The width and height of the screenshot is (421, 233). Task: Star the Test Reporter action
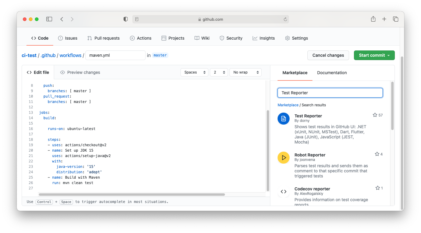[x=375, y=115]
